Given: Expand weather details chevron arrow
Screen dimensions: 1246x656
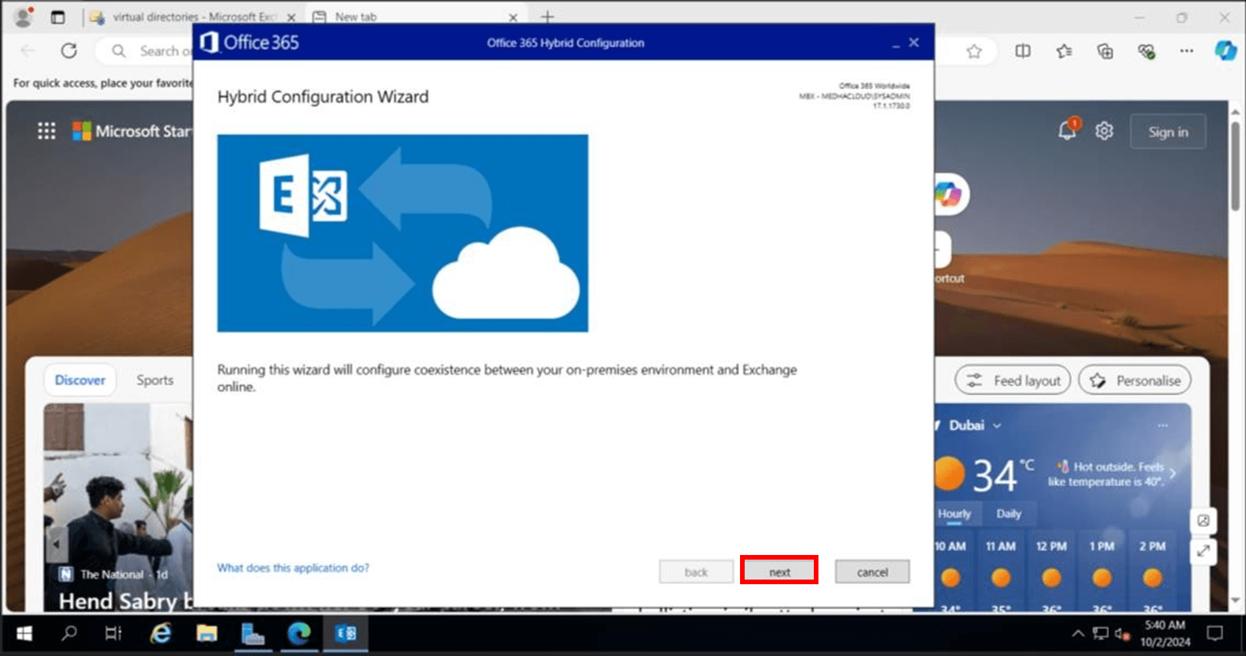Looking at the screenshot, I should click(x=1172, y=473).
